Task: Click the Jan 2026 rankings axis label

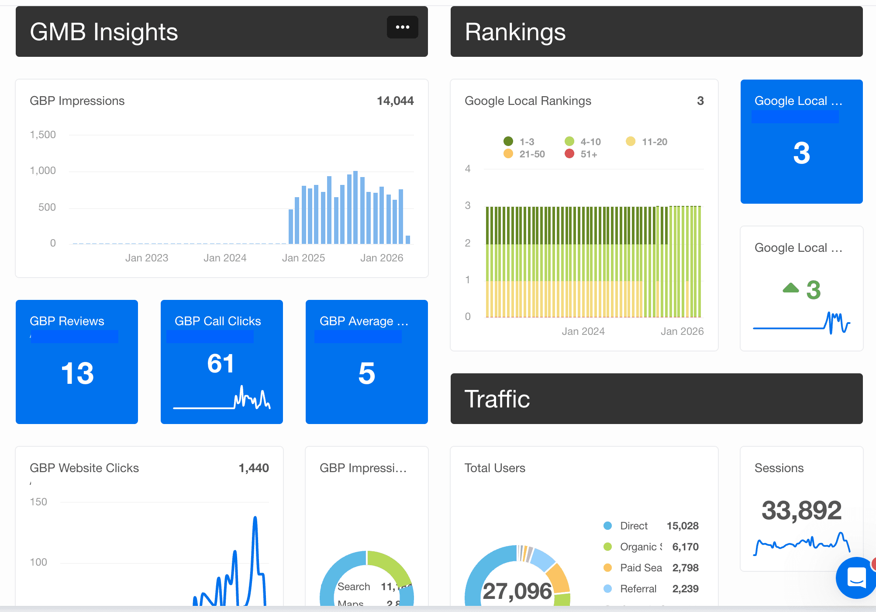Action: [682, 331]
